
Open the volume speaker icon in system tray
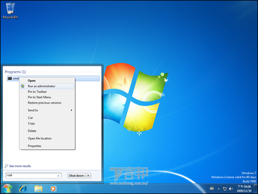(231, 189)
